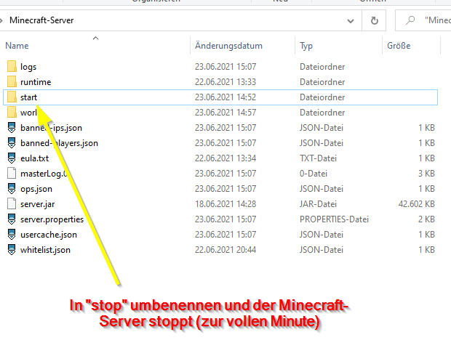Refresh the Minecraft-Server folder view
Screen dimensions: 451x356
tap(374, 20)
